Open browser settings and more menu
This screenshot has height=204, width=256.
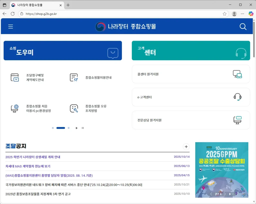pyautogui.click(x=242, y=14)
